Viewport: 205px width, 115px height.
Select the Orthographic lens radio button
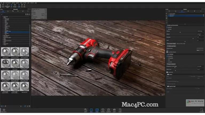(167, 58)
